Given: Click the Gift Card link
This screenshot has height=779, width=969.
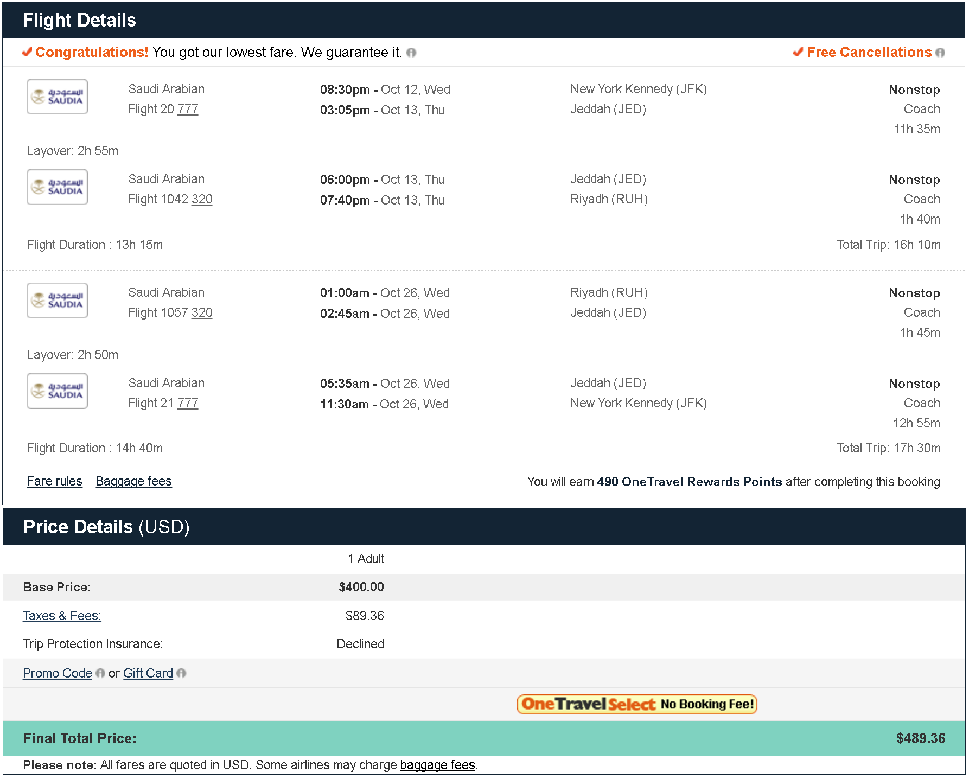Looking at the screenshot, I should pyautogui.click(x=148, y=673).
